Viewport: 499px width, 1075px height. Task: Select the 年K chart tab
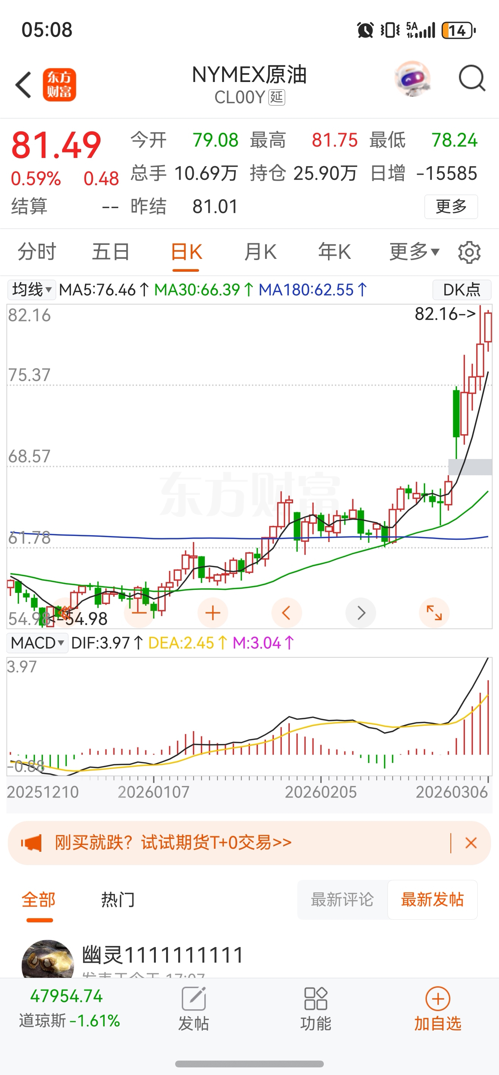pos(334,252)
